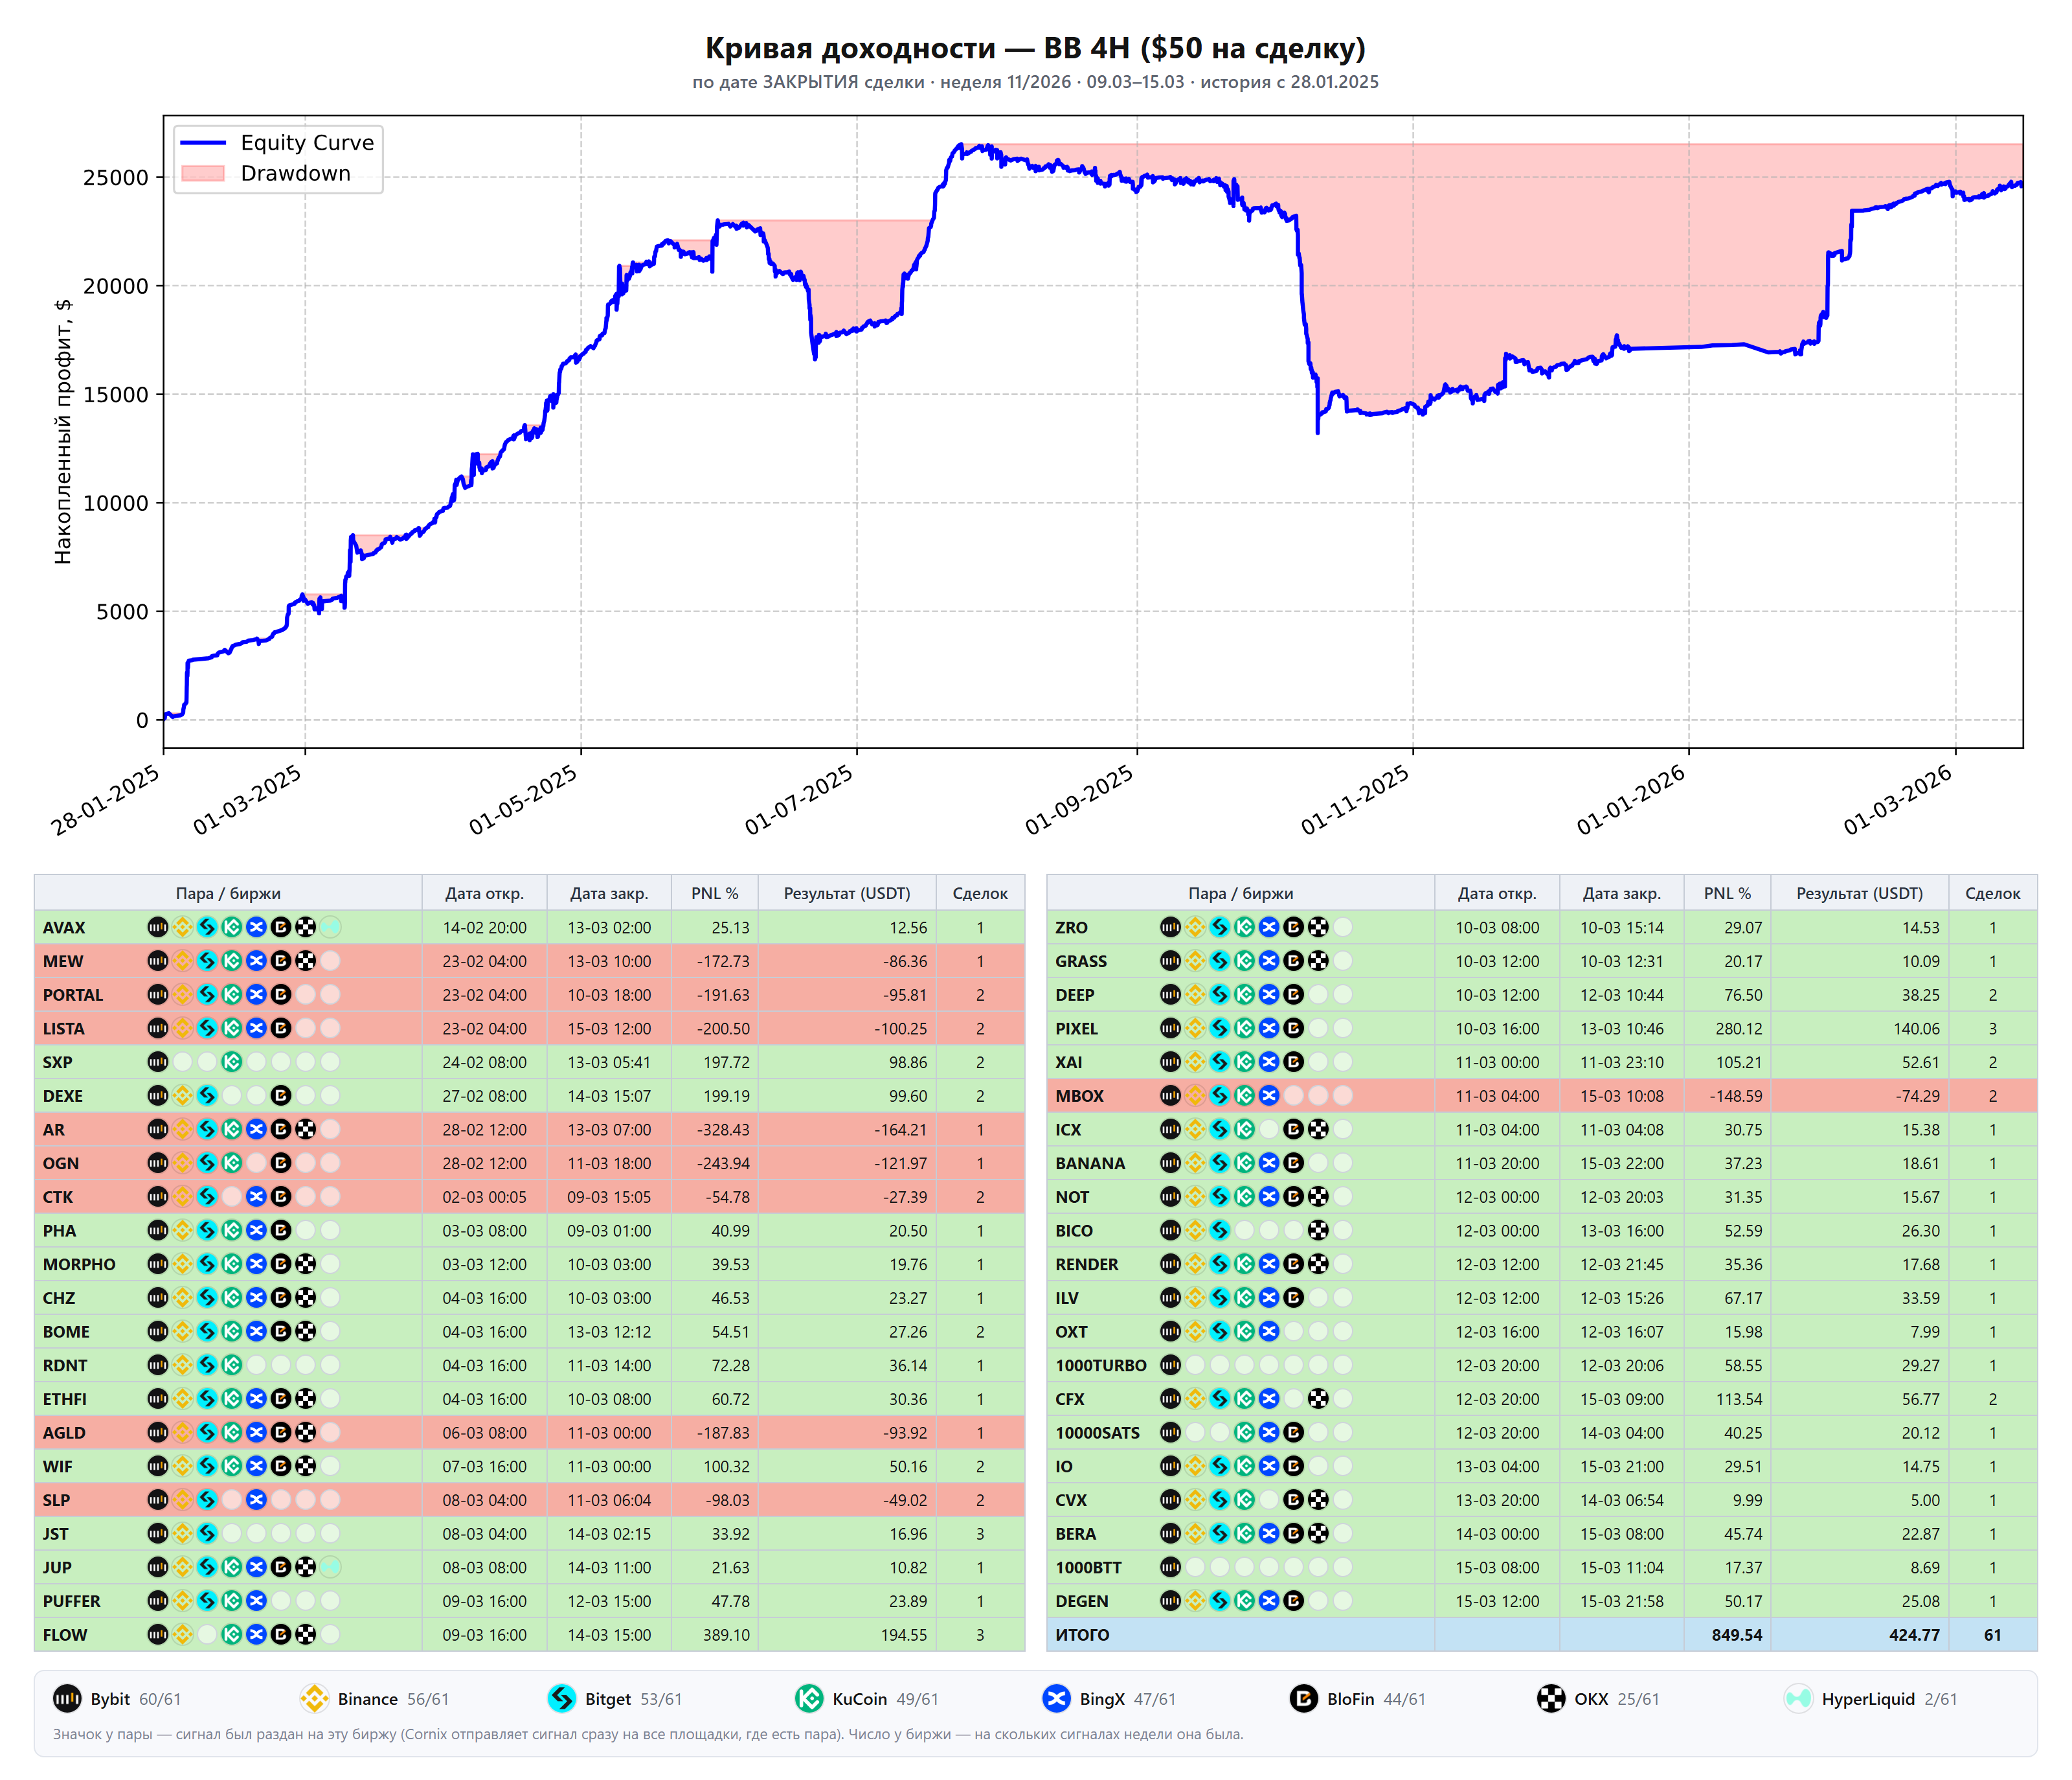Click the blue Equity Curve legend line
The width and height of the screenshot is (2072, 1780).
tap(203, 143)
